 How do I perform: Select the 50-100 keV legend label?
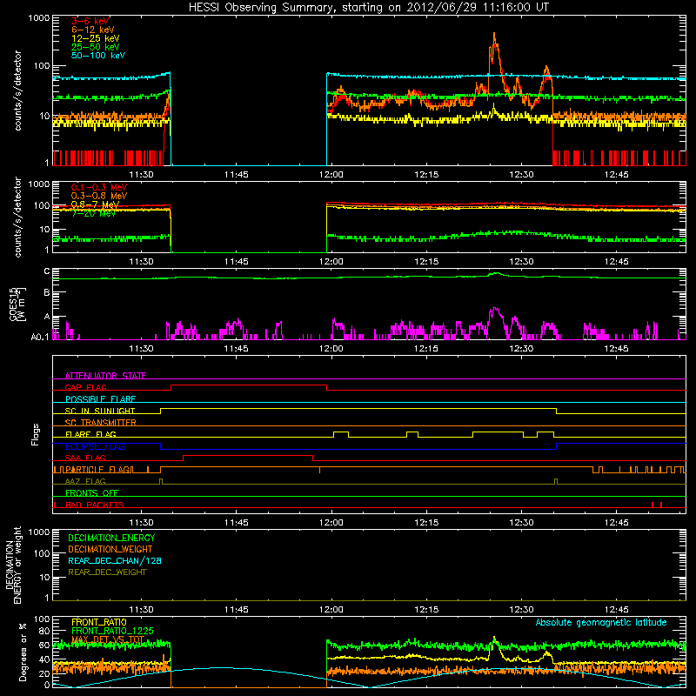coord(98,56)
